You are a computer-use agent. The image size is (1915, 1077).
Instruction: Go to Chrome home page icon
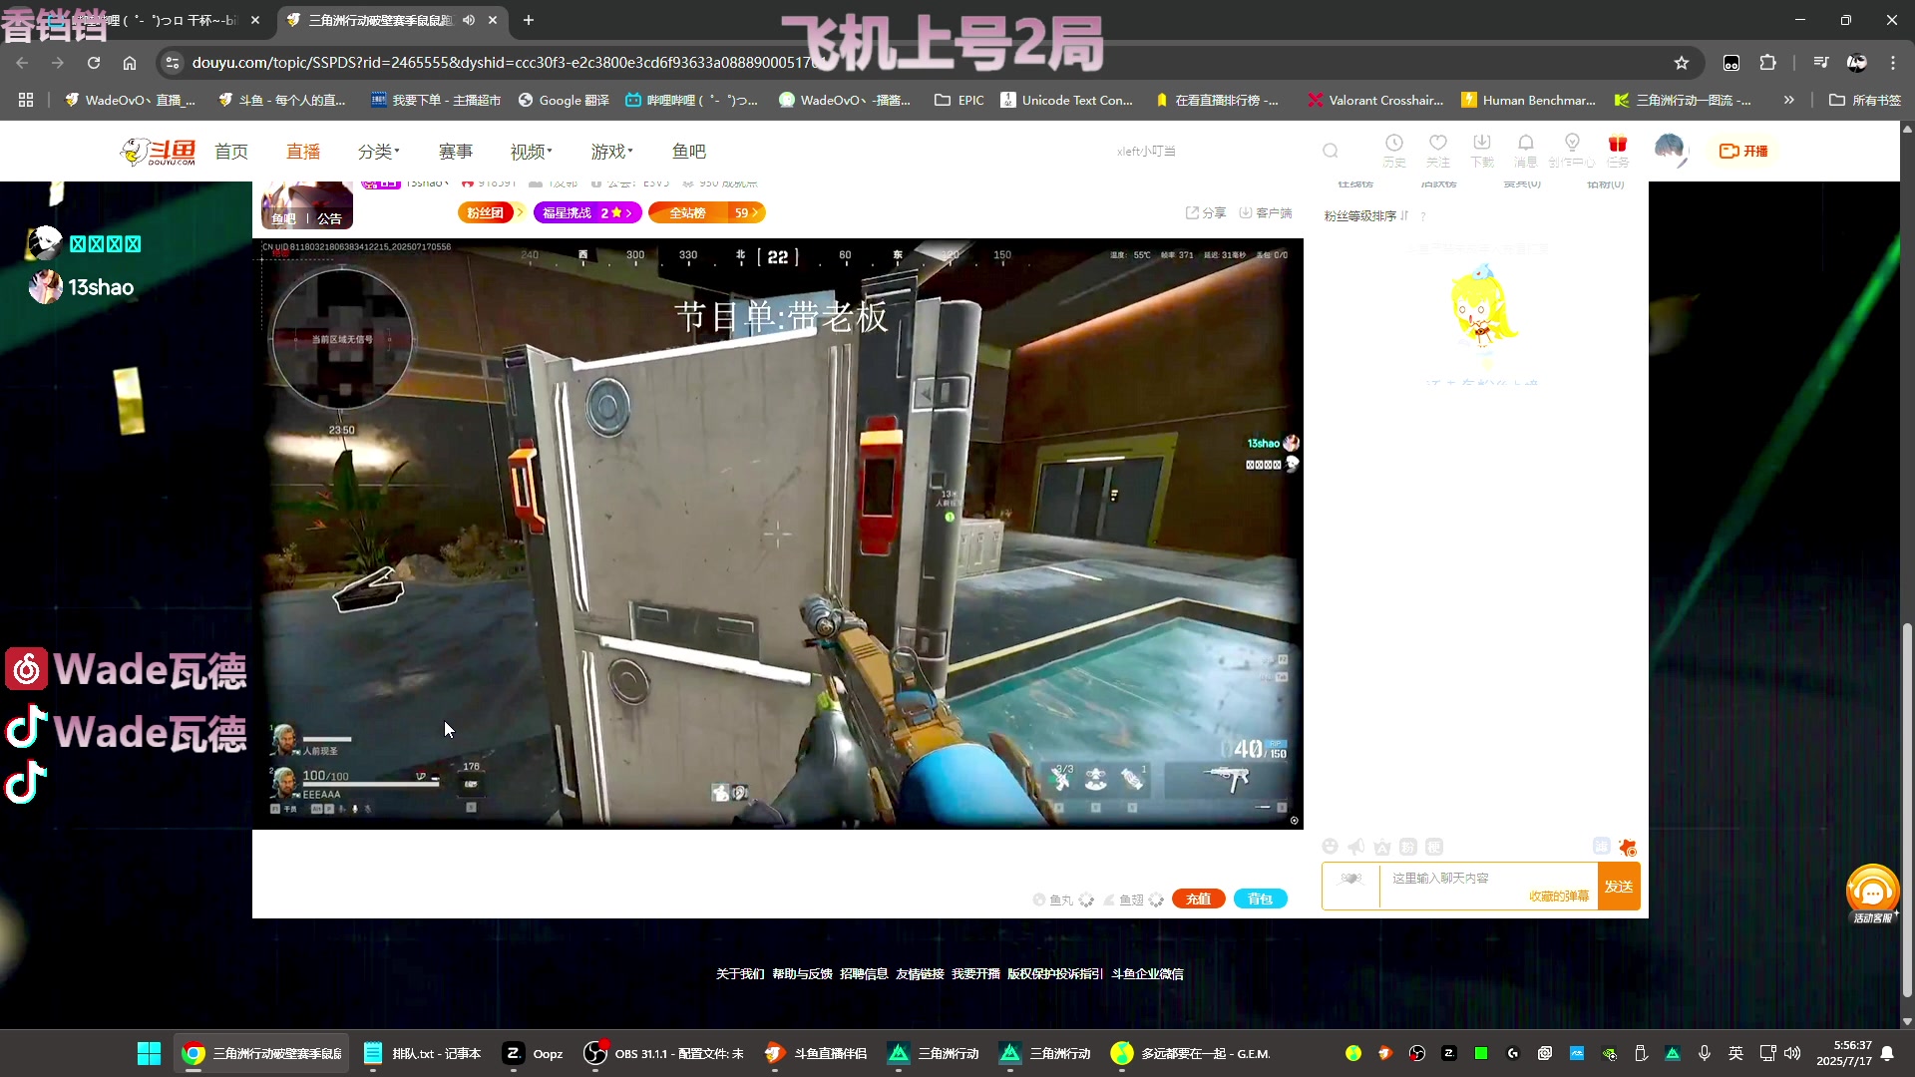click(130, 63)
